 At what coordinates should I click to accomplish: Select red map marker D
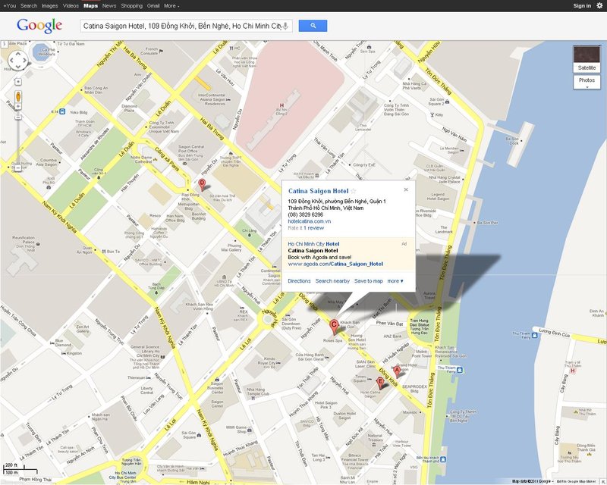tap(202, 184)
